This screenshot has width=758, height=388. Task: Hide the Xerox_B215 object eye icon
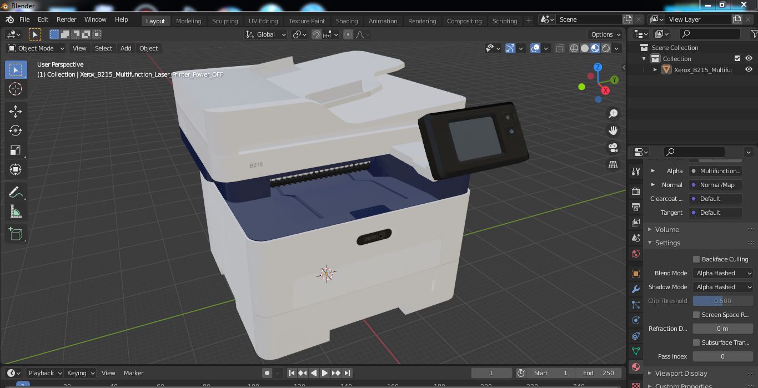(x=749, y=69)
